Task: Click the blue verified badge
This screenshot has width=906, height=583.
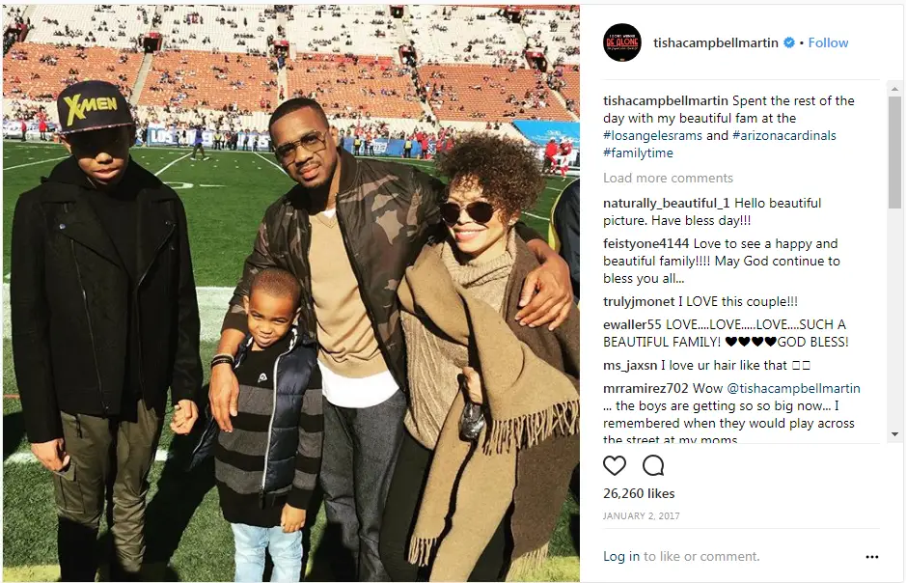Action: (788, 42)
